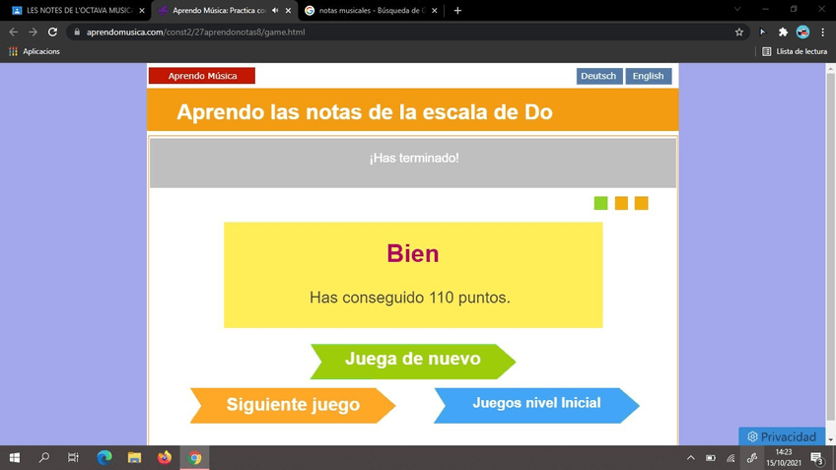Click the Bien result heading

tap(413, 253)
